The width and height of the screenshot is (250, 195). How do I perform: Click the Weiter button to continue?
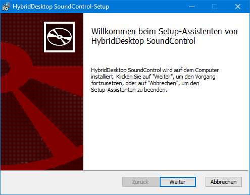178,182
